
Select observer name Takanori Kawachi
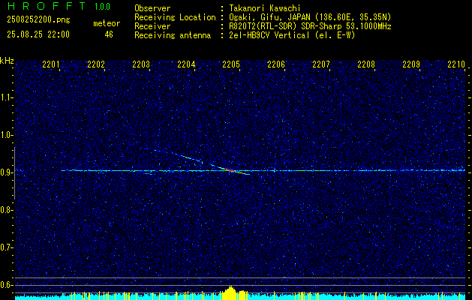point(265,8)
